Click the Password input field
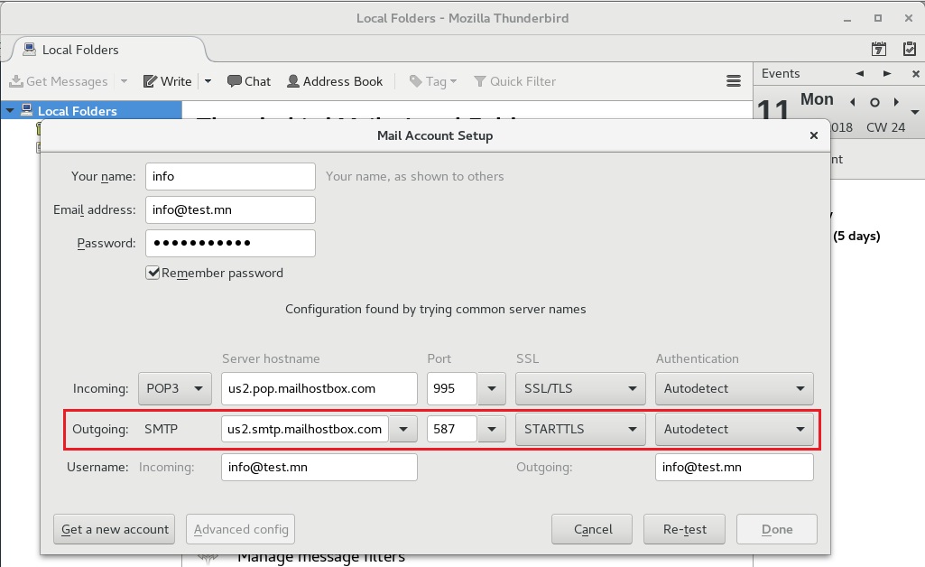 click(x=231, y=243)
